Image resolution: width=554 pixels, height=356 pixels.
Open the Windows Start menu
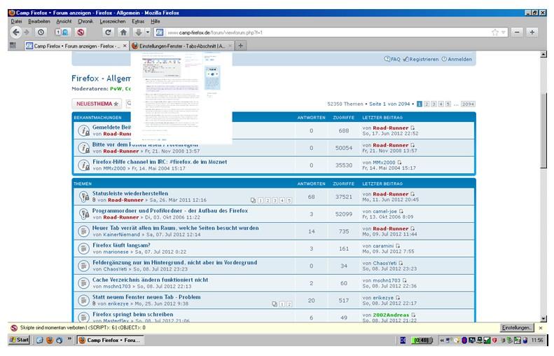coord(19,340)
